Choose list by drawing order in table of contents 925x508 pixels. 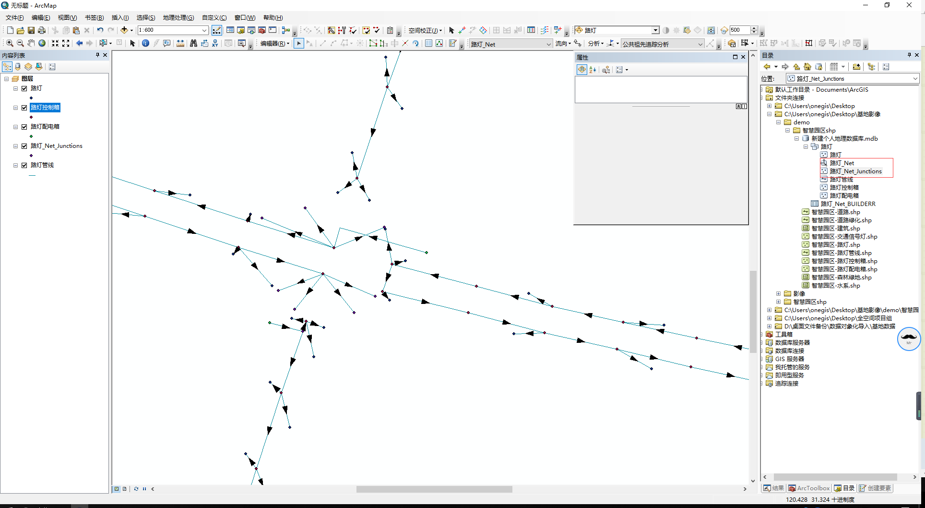7,67
